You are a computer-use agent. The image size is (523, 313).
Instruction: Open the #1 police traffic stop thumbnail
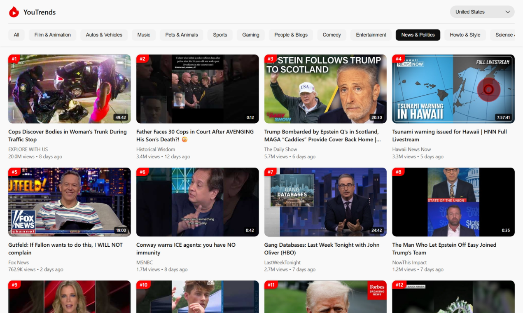click(70, 89)
